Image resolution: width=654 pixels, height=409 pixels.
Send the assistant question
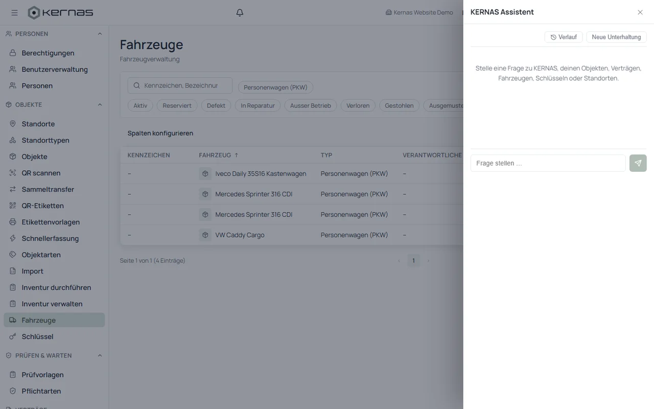click(x=638, y=163)
